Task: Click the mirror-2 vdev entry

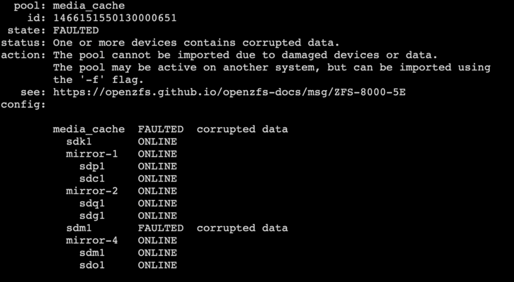Action: [x=92, y=191]
